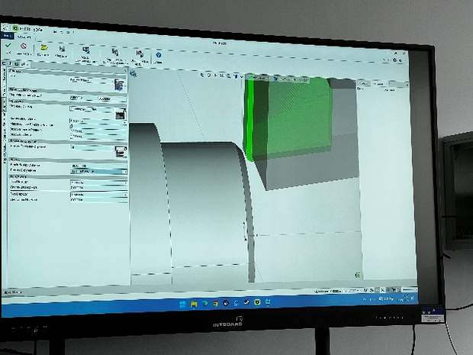Open File Explorer from the taskbar
The image size is (473, 355).
pyautogui.click(x=194, y=304)
